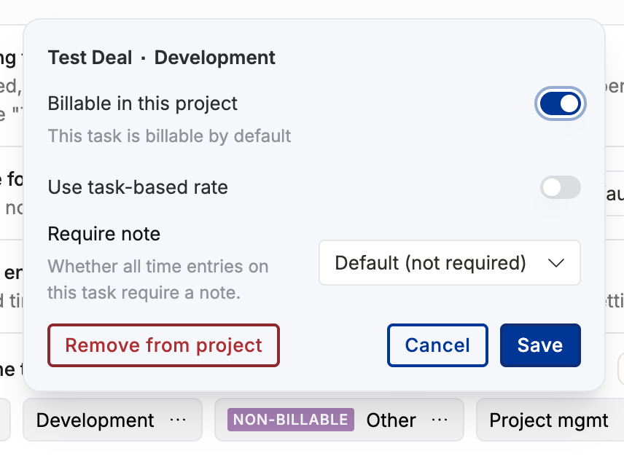Enable the Use task-based rate switch
The image size is (624, 459).
tap(560, 187)
